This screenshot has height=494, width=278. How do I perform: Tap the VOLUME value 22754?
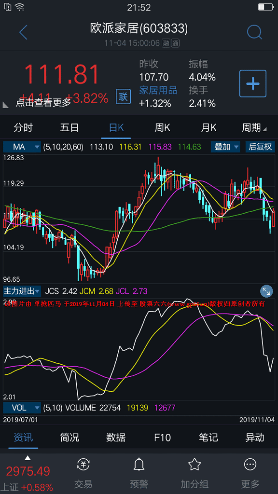point(110,408)
